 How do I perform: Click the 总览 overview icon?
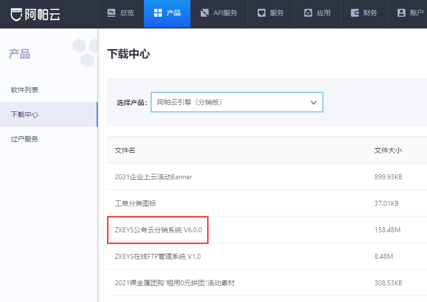click(x=111, y=13)
